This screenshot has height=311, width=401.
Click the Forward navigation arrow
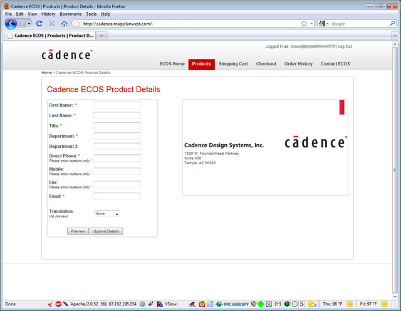(23, 24)
